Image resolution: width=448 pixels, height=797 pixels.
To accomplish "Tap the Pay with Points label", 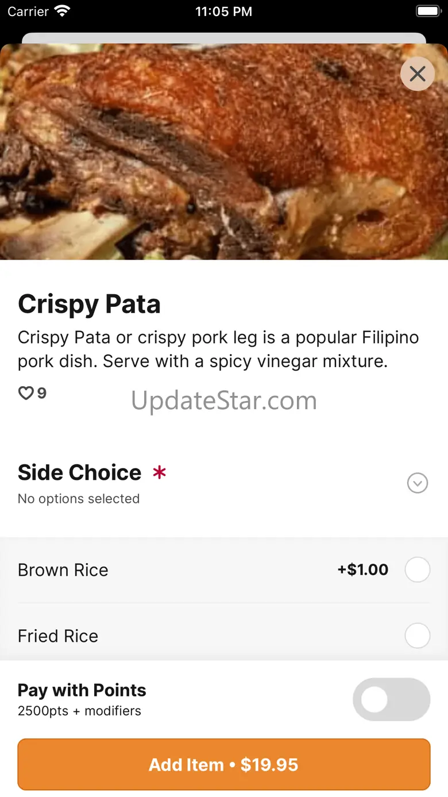I will pyautogui.click(x=82, y=690).
